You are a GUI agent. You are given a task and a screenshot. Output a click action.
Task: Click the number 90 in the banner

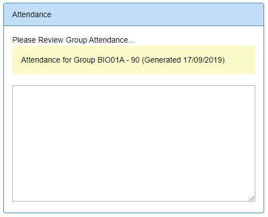135,60
